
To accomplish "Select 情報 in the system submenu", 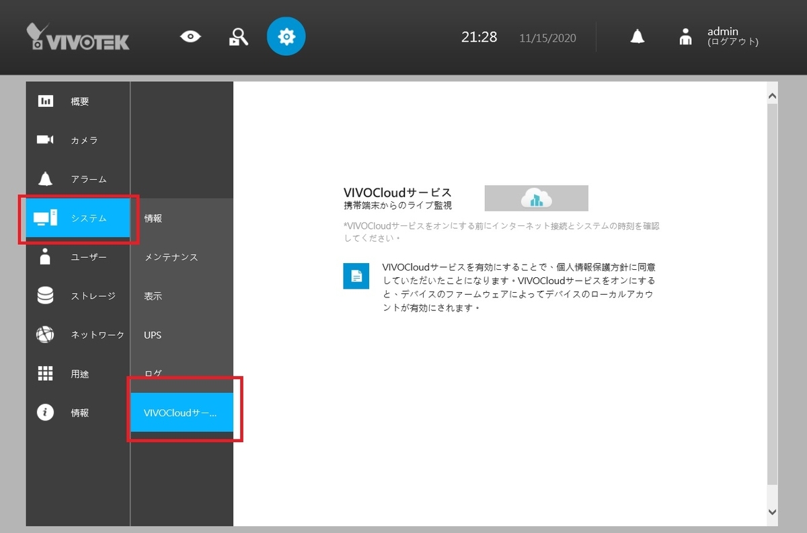I will point(182,218).
